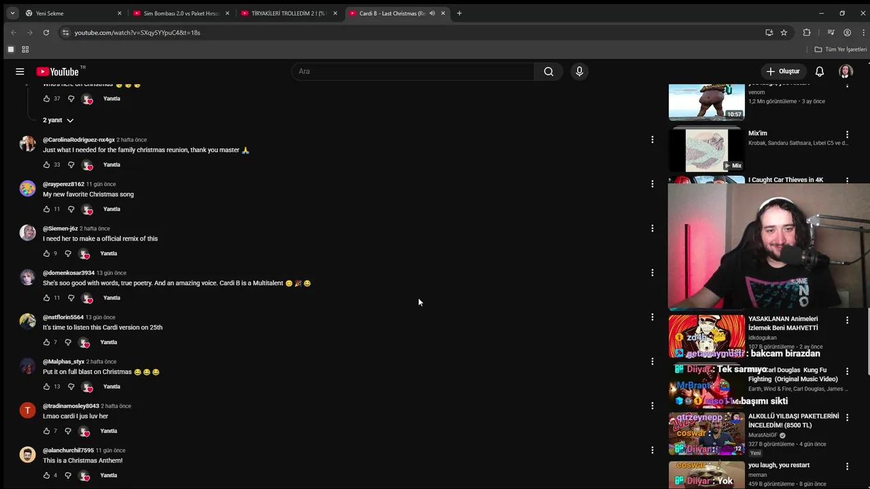Reload the current page
Viewport: 870px width, 489px height.
point(46,33)
